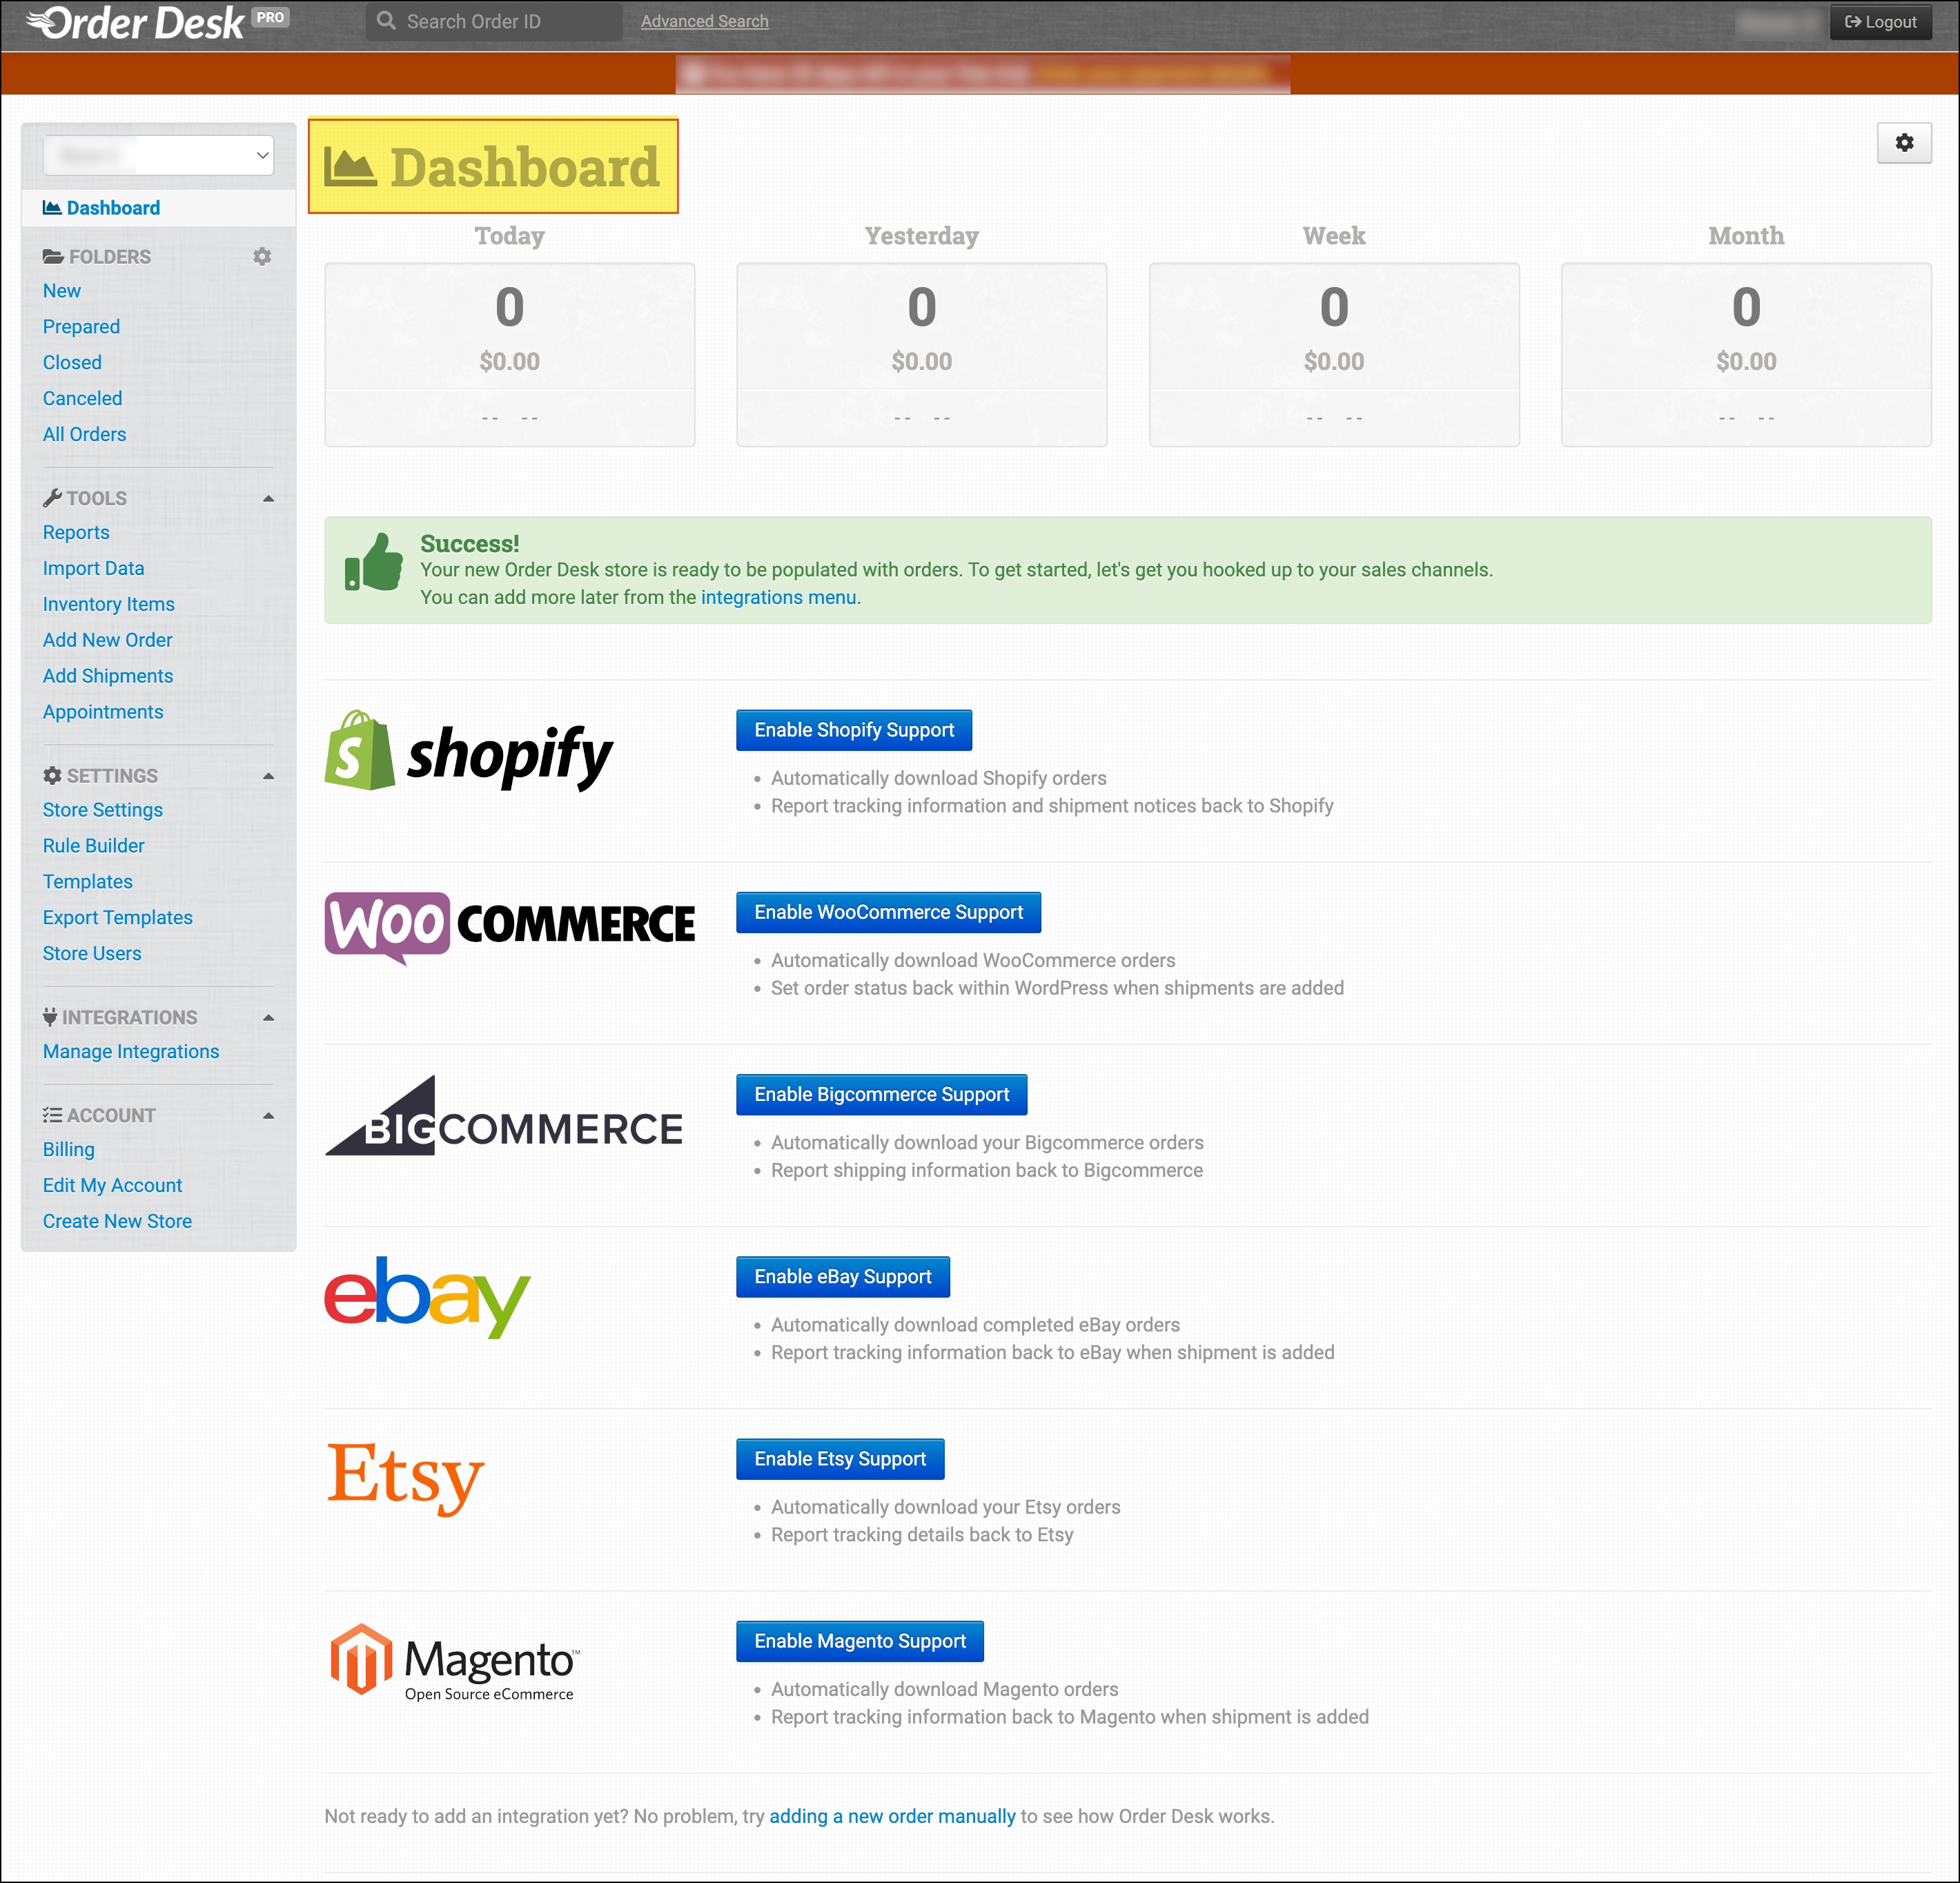The image size is (1960, 1883).
Task: Click the eBay logo
Action: click(427, 1296)
